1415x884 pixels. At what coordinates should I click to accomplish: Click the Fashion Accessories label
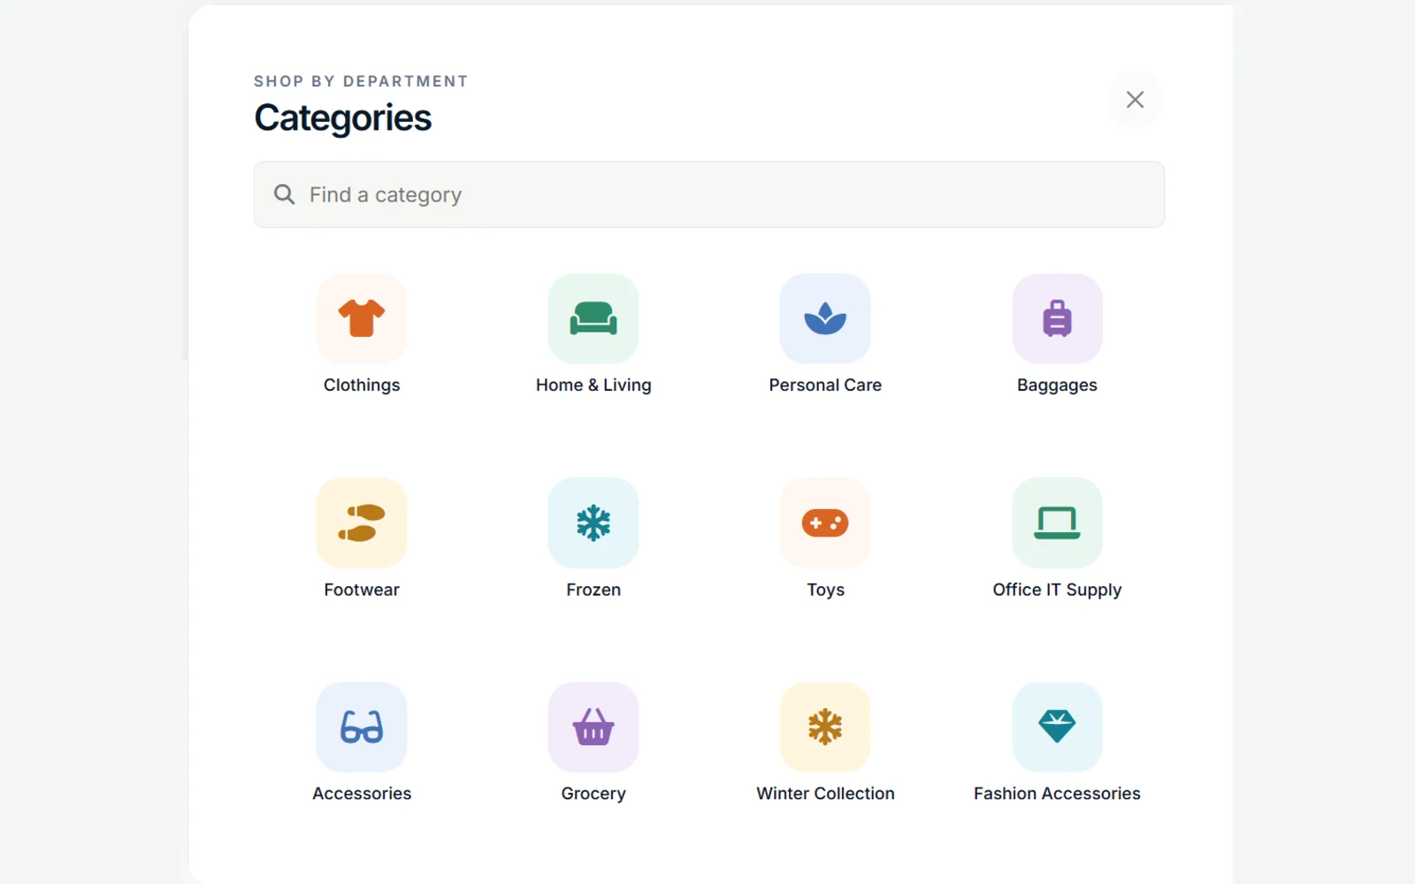tap(1057, 793)
